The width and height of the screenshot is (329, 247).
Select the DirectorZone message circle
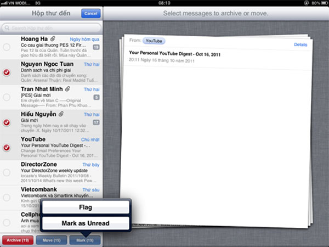(x=7, y=172)
